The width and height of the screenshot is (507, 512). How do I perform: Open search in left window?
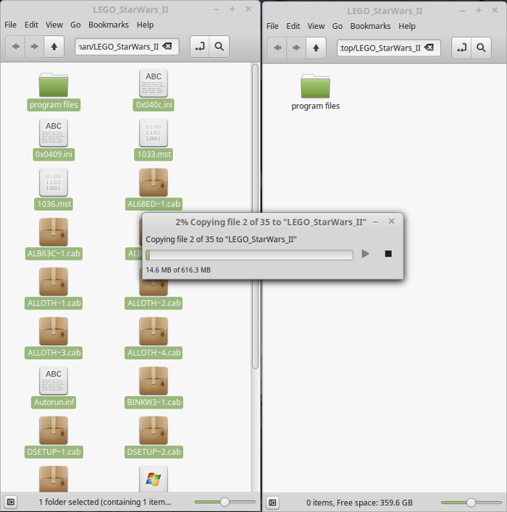point(219,47)
